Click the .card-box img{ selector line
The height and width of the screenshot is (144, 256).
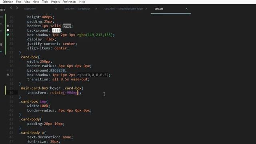coord(34,102)
